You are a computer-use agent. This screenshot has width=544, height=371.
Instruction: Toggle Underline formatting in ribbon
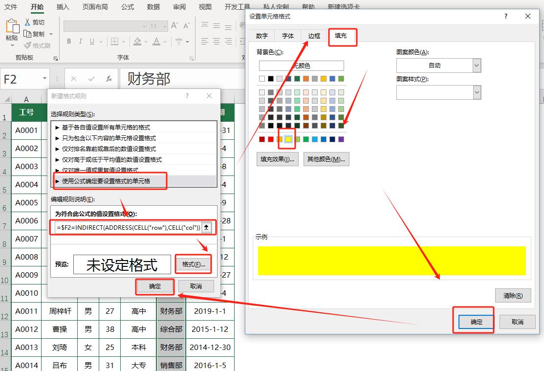[92, 41]
